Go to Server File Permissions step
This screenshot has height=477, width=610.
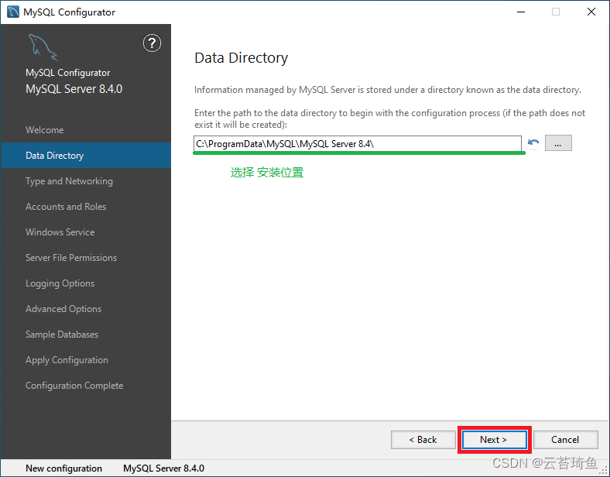(86, 258)
